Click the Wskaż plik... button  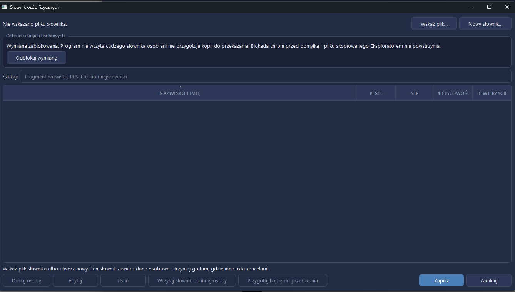coord(434,24)
